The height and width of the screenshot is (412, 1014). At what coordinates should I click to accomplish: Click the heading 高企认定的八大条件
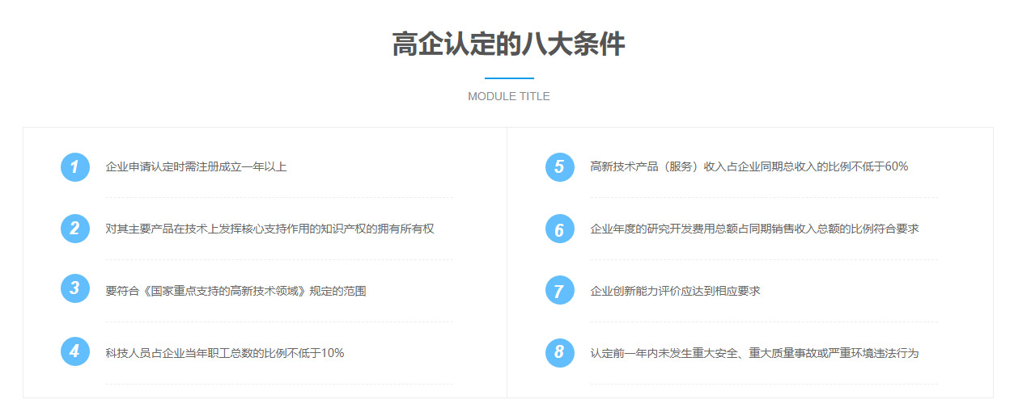coord(508,44)
